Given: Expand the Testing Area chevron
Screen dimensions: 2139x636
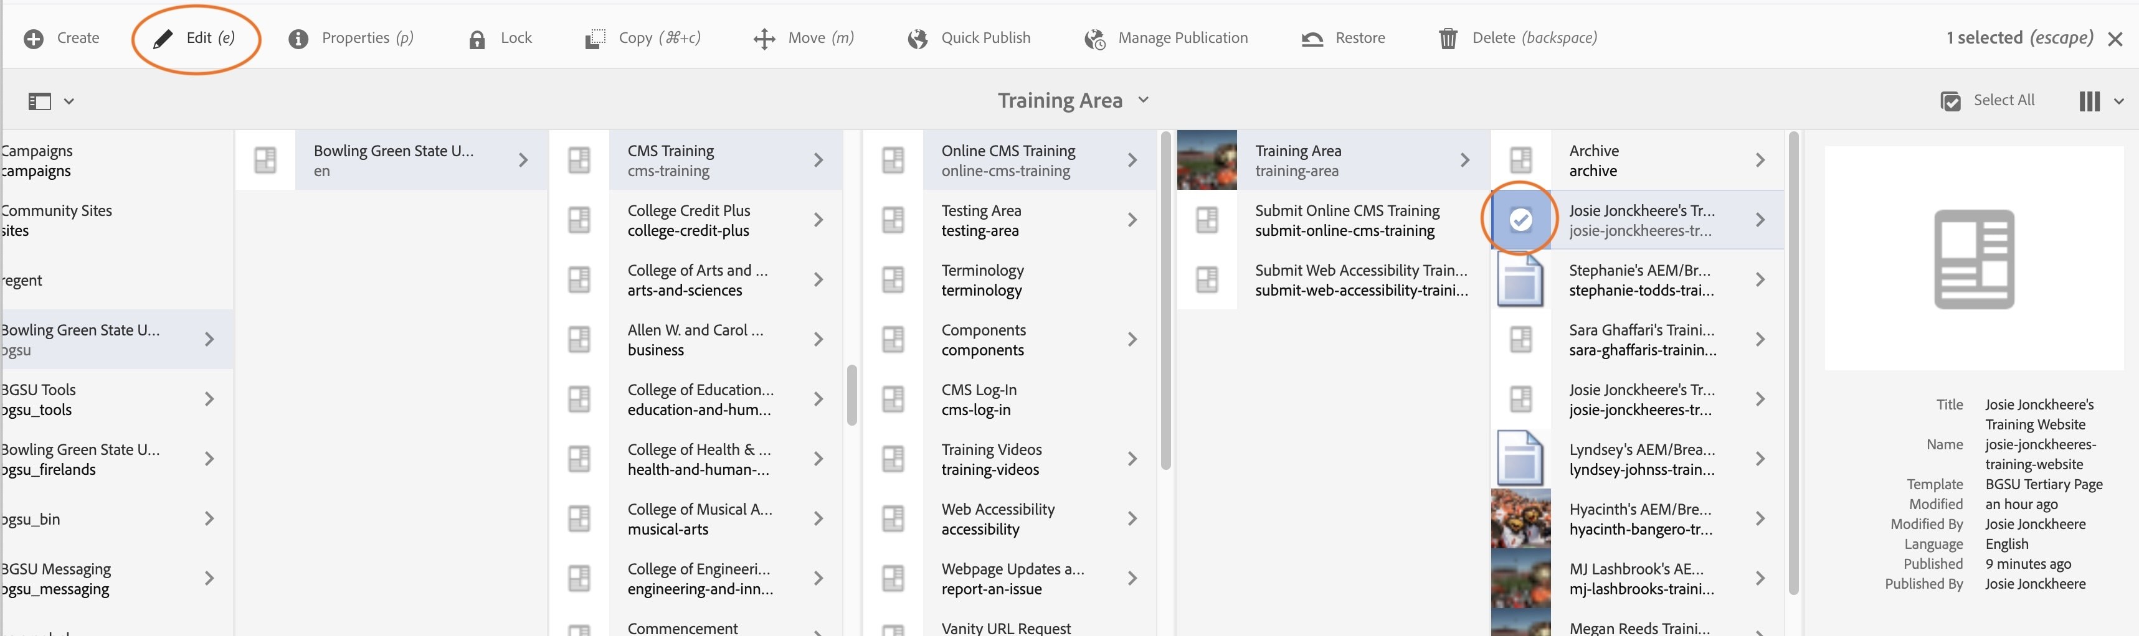Looking at the screenshot, I should pyautogui.click(x=1132, y=220).
